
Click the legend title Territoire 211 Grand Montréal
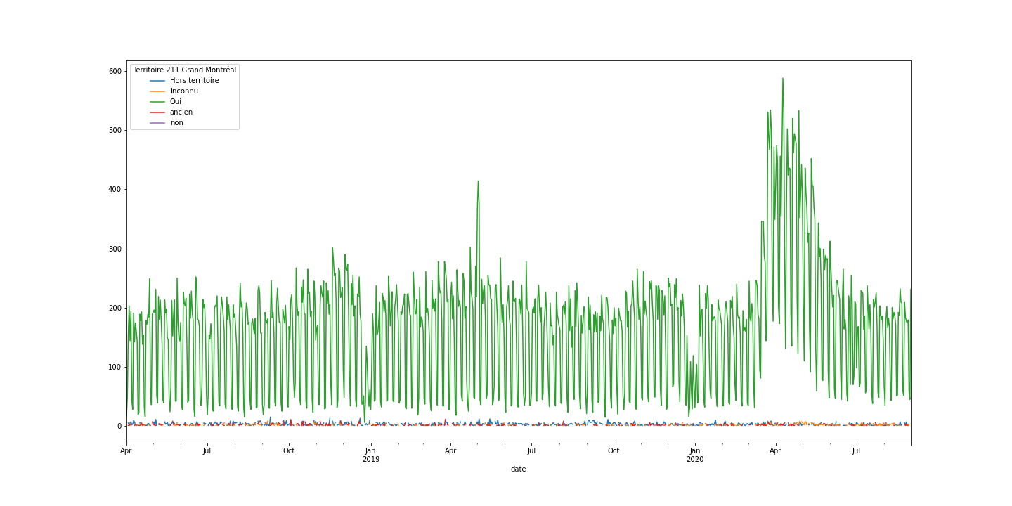tap(185, 70)
